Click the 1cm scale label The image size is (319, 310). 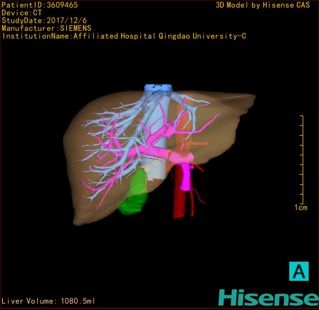coord(301,208)
